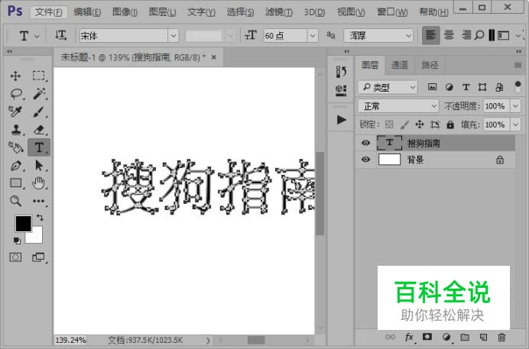529x349 pixels.
Task: Open the layers panel menu
Action: click(518, 65)
